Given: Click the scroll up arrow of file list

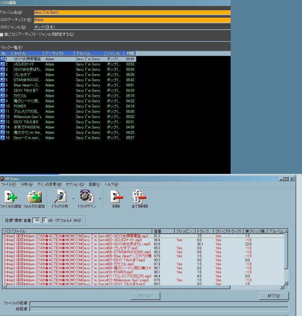Looking at the screenshot, I should [x=286, y=231].
